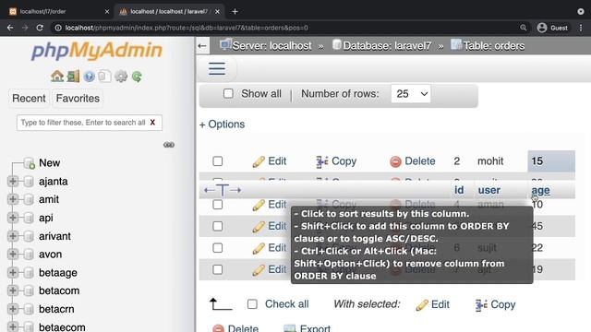Click the Export icon at bottom
This screenshot has width=591, height=332.
289,328
